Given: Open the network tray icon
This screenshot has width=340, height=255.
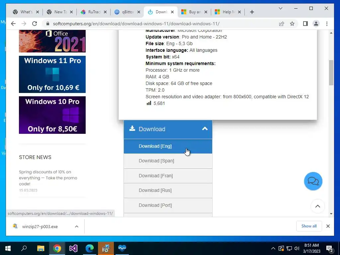Looking at the screenshot, I should (x=289, y=248).
